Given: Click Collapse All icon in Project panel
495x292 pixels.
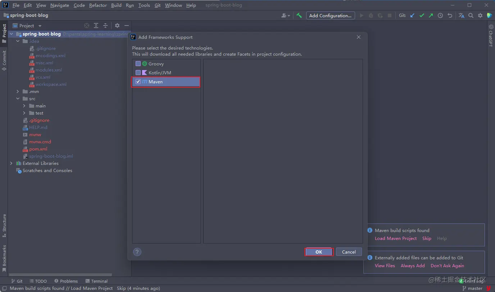Looking at the screenshot, I should coord(105,26).
